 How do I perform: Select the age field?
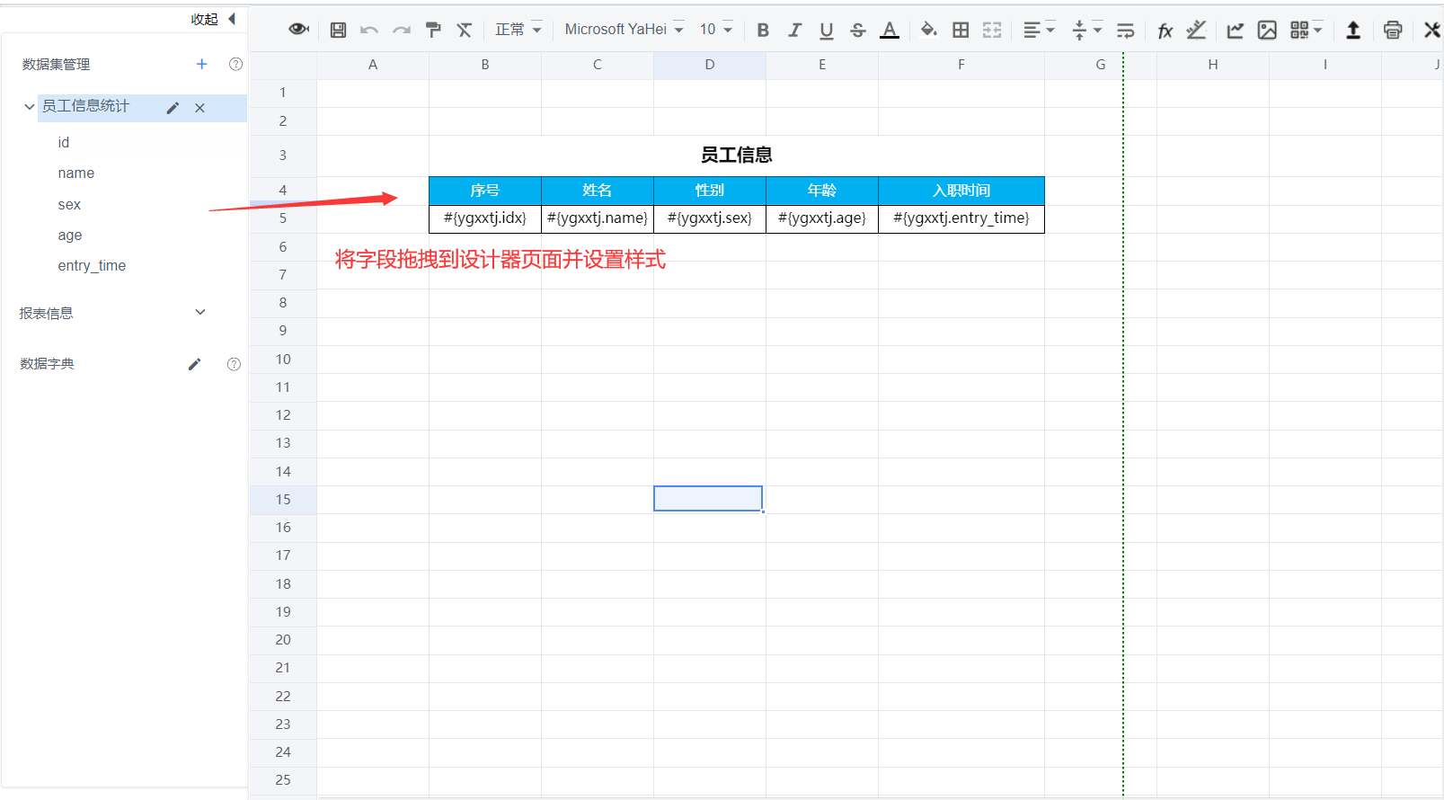click(70, 235)
